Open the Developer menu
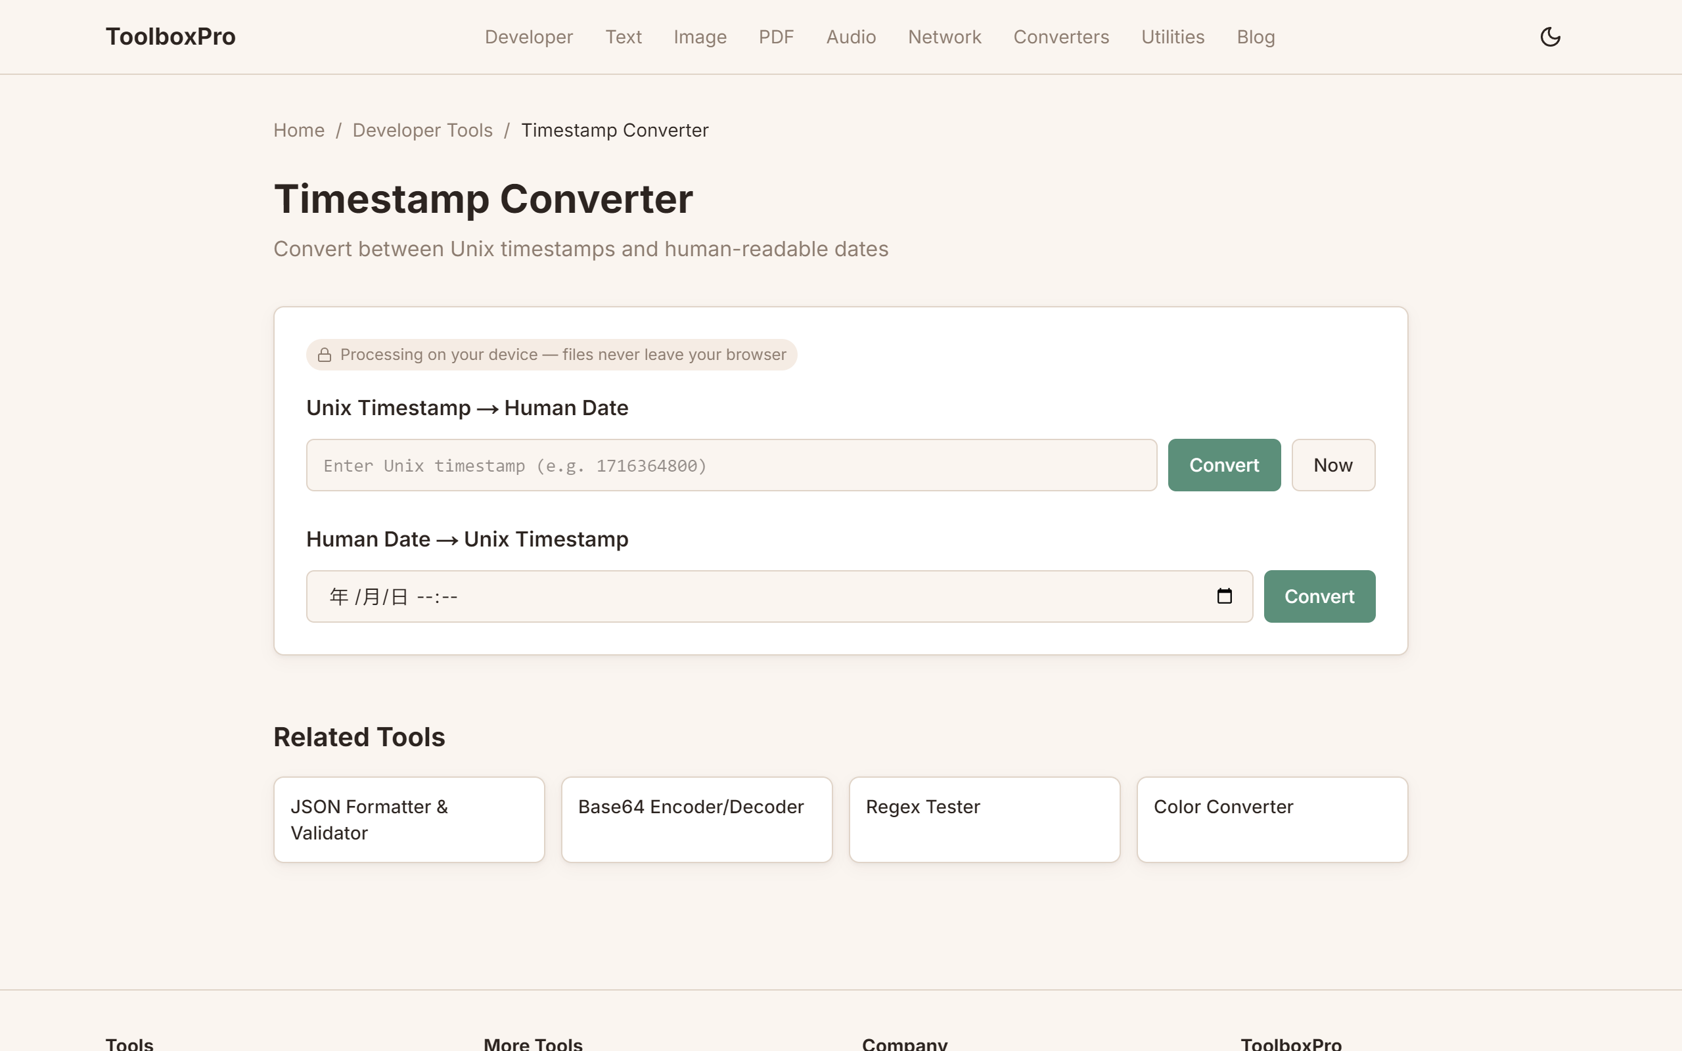Screen dimensions: 1682x1051 tap(528, 37)
